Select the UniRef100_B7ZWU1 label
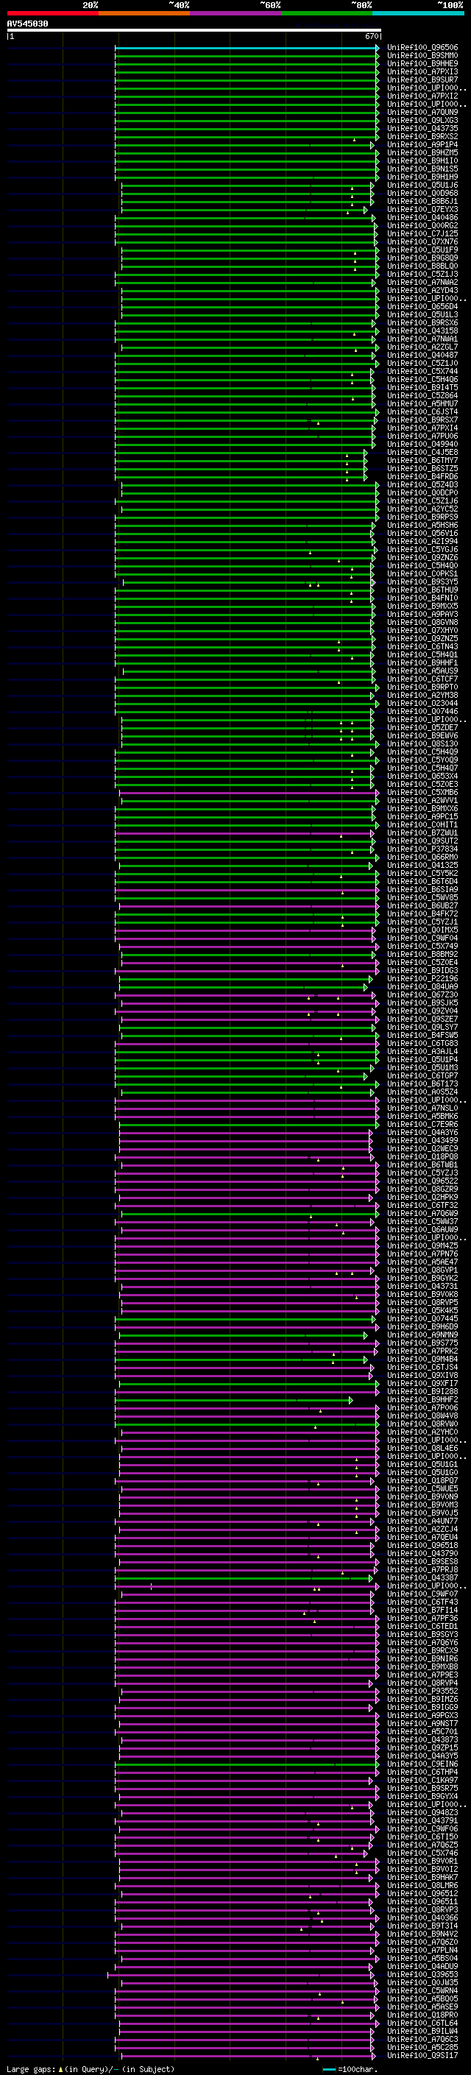471x2075 pixels. (422, 833)
